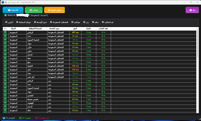
Task: Click the flag icon in the خميس مشيط row
Action: click(x=6, y=99)
